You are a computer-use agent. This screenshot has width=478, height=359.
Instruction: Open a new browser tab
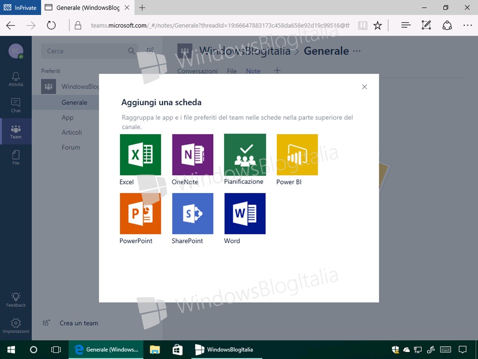(142, 7)
